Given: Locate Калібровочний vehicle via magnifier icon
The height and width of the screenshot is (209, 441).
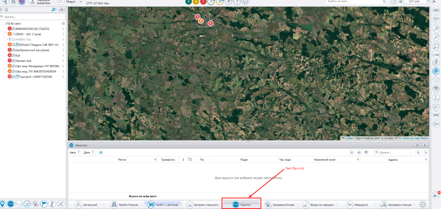Looking at the screenshot, I should pos(13,50).
